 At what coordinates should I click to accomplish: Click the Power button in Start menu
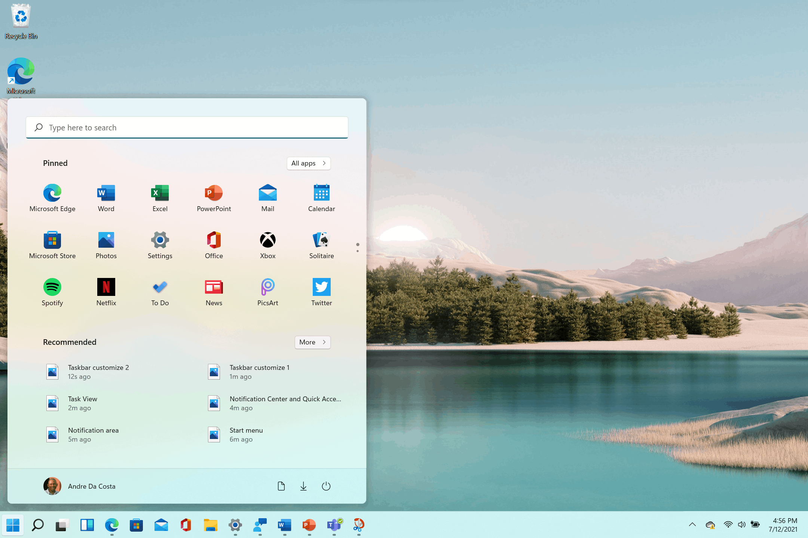click(327, 486)
